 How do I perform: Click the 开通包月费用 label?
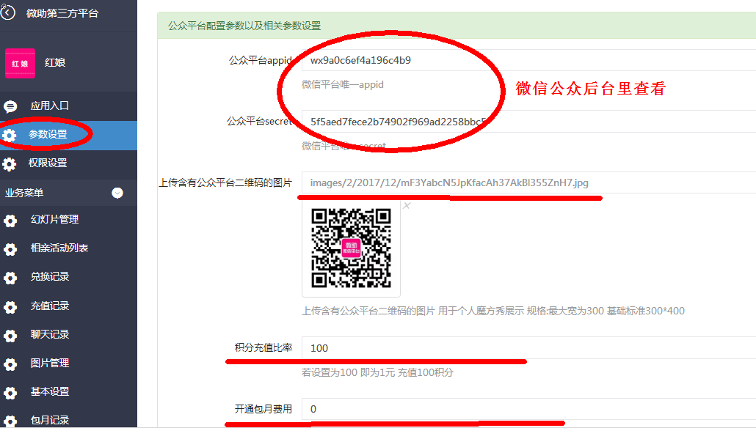tap(263, 409)
